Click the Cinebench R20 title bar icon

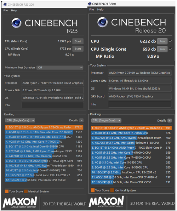coord(90,4)
